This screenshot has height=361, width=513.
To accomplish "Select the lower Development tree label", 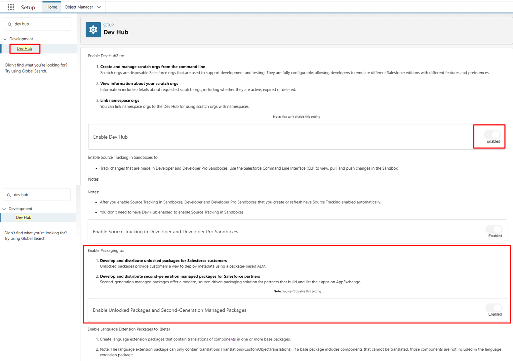I will pos(20,209).
